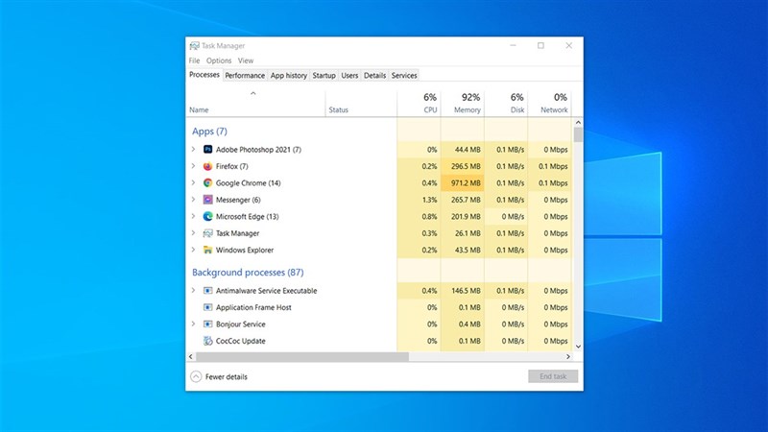Click the Firefox process icon

click(207, 166)
